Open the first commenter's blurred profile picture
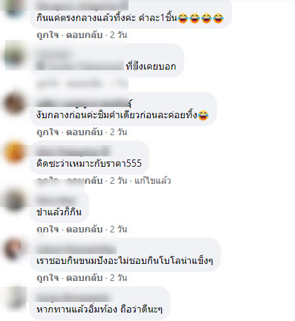295x321 pixels. coord(14,9)
